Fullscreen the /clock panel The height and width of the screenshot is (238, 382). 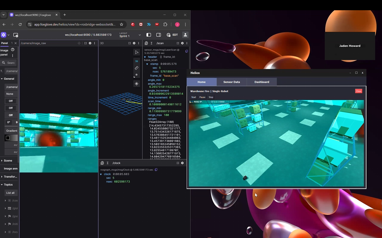(x=178, y=163)
